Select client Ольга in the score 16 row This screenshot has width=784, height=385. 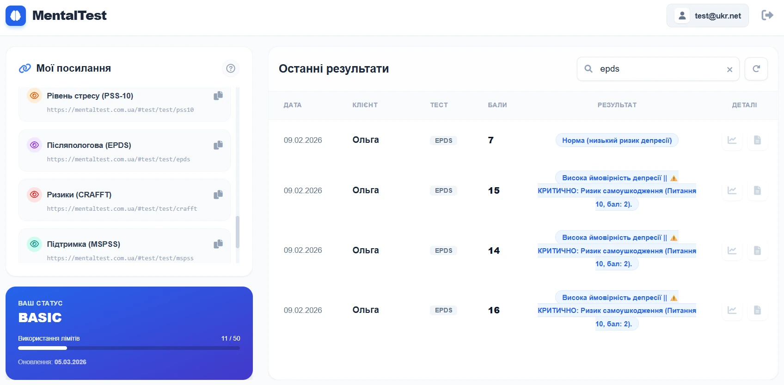pos(366,310)
